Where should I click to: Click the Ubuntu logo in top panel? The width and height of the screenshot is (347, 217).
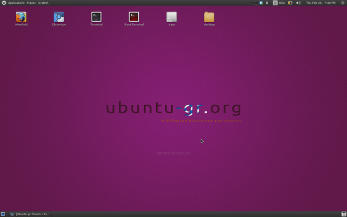pos(4,3)
